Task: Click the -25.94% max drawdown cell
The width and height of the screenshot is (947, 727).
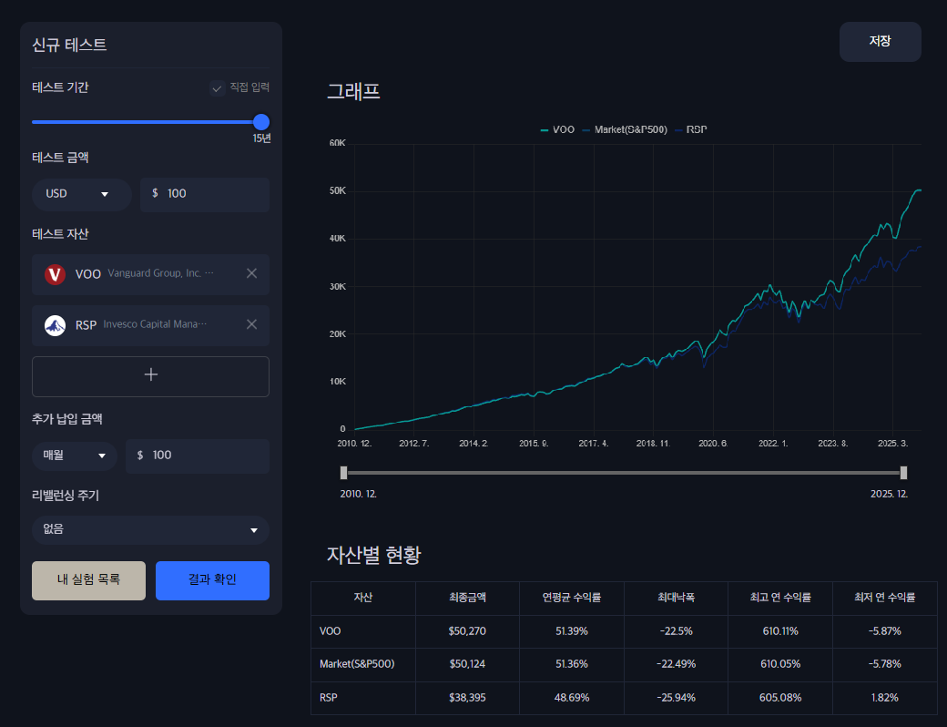Action: pos(676,698)
